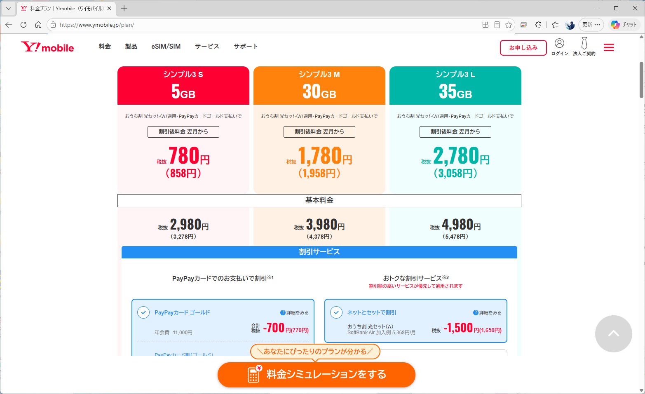Open the tab list dropdown arrow
This screenshot has height=394, width=645.
coord(8,8)
